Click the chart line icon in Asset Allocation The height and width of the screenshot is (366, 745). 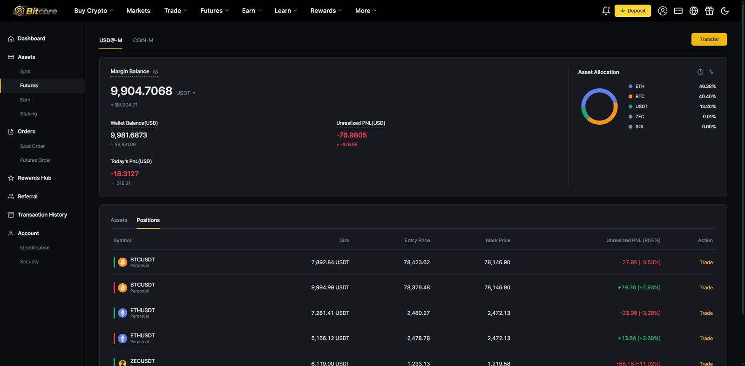click(711, 72)
